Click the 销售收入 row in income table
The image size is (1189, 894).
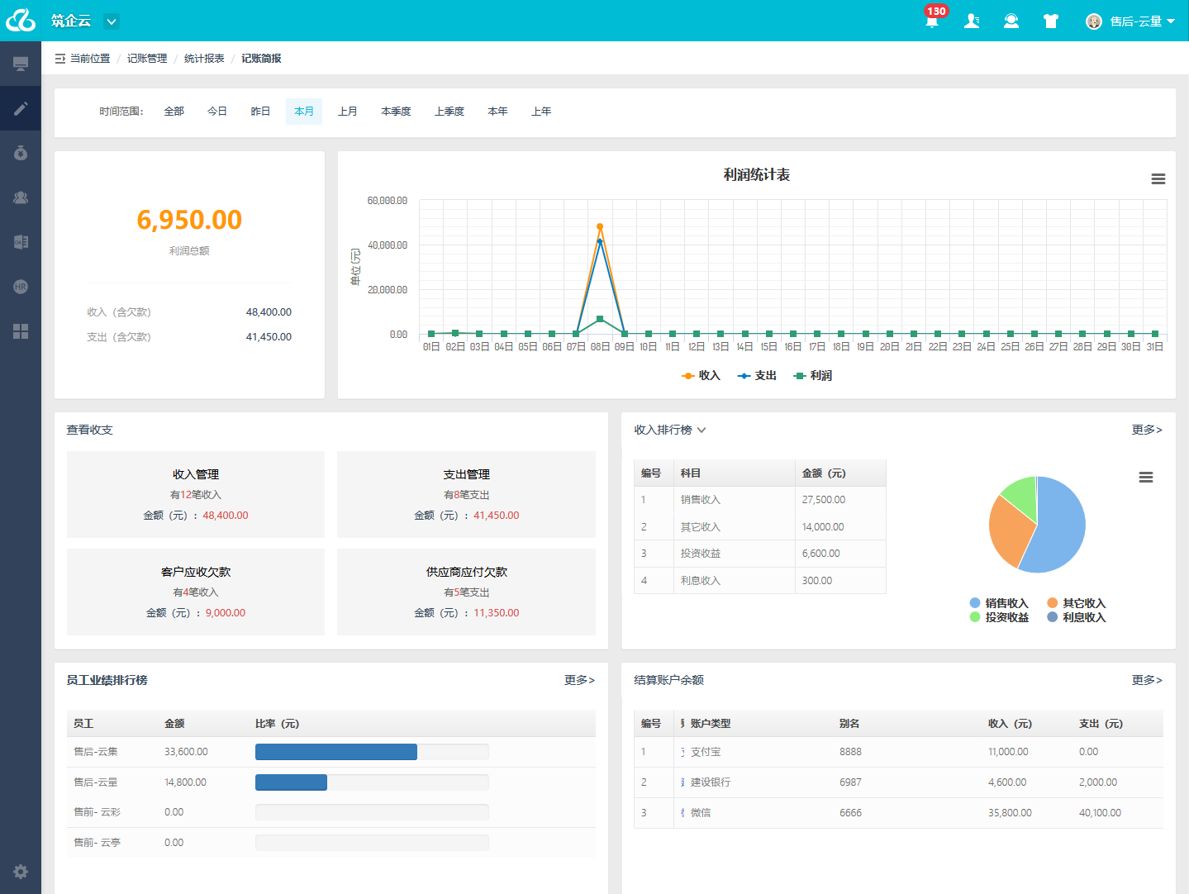pyautogui.click(x=759, y=500)
